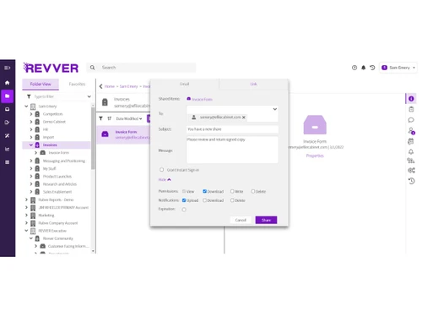Open the bell subscriptions icon in right panel
The image size is (422, 317).
click(x=411, y=152)
